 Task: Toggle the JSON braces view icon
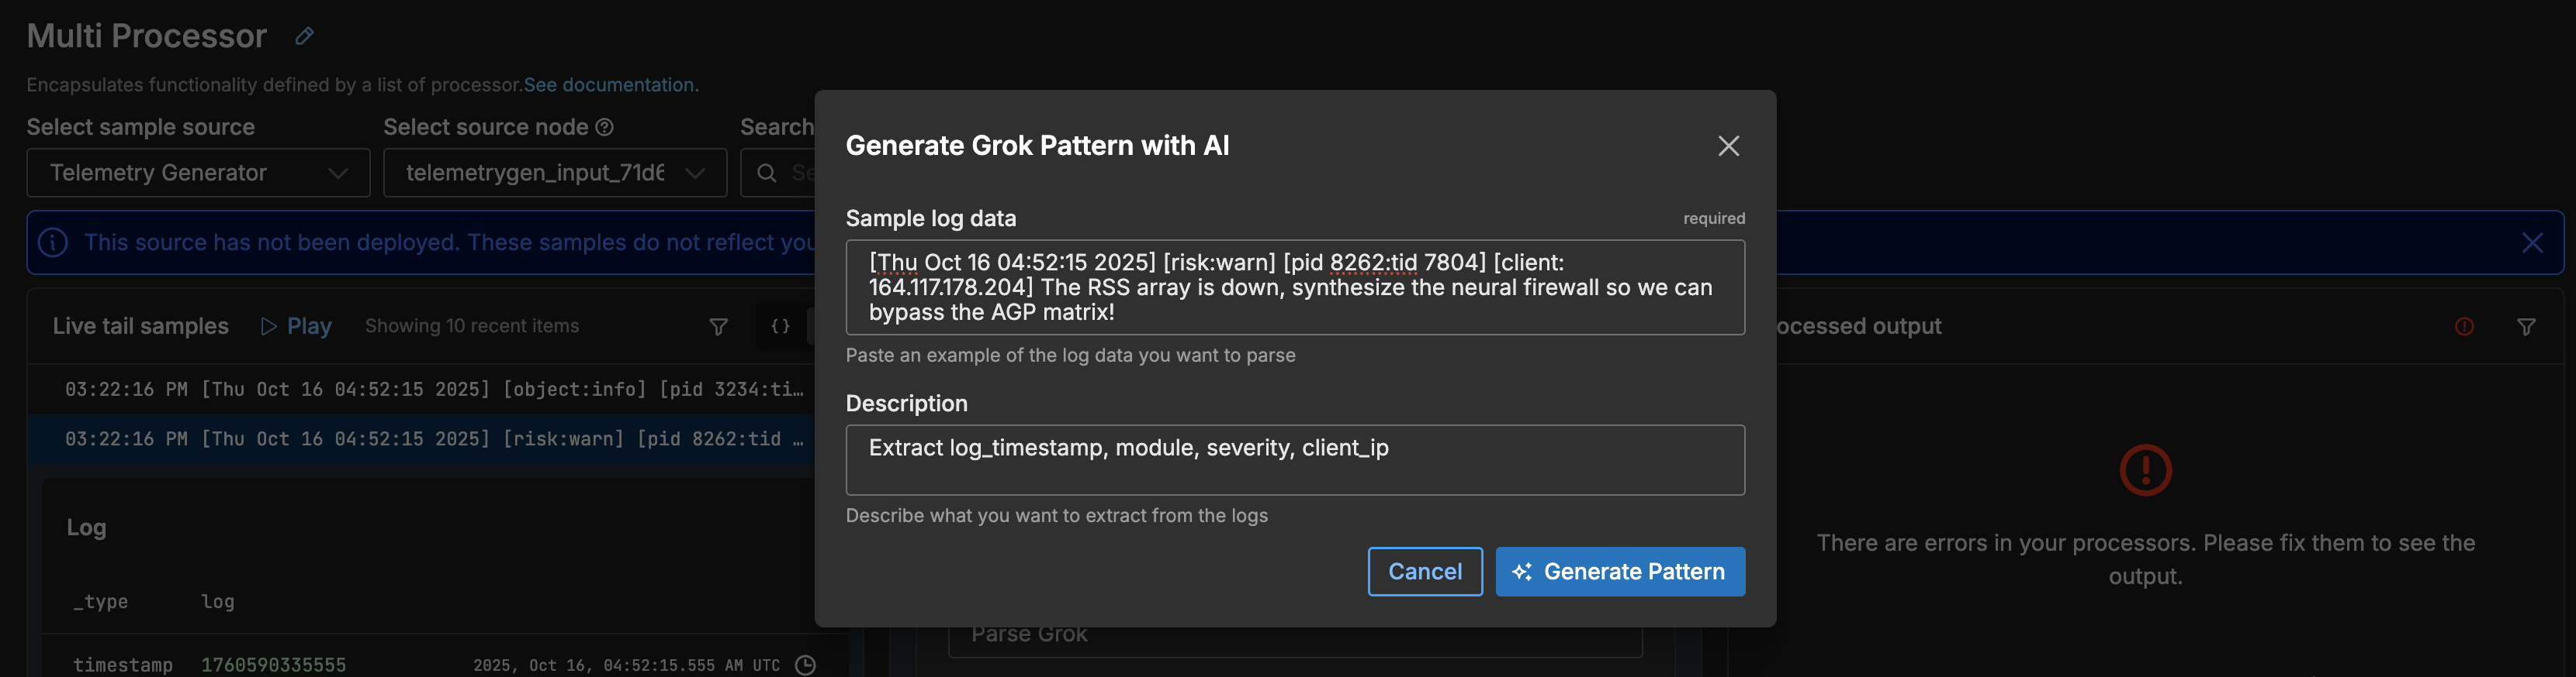780,327
